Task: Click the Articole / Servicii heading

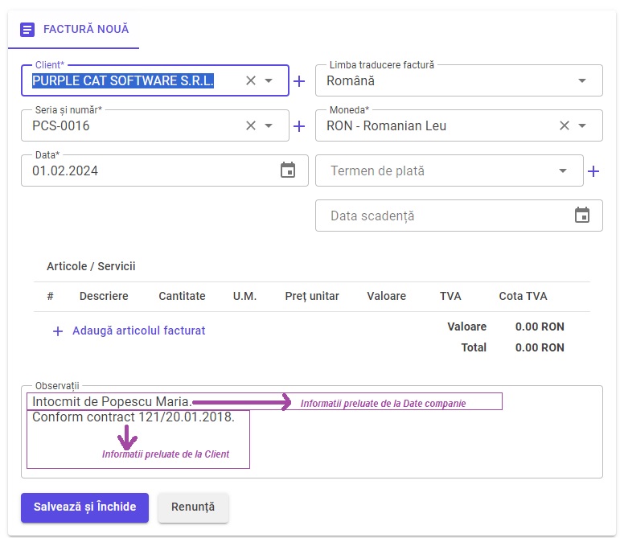Action: [x=91, y=266]
